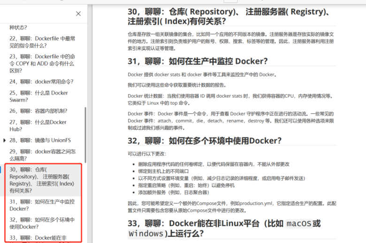Click the line 可以进行以下更改
Viewport: 366px width, 243px height.
(147, 154)
